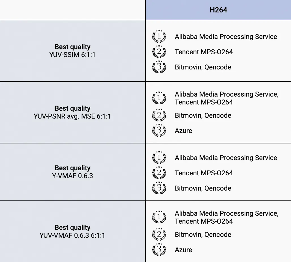Click the second-place badge in the YUV-SSIM row
Screen dimensions: 291x262
point(159,52)
